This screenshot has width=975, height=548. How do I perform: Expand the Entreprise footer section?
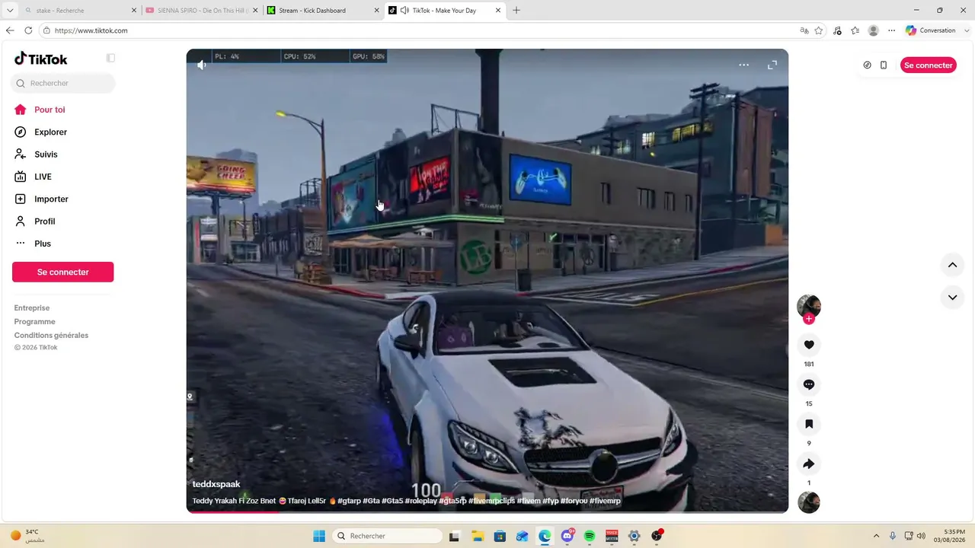32,308
